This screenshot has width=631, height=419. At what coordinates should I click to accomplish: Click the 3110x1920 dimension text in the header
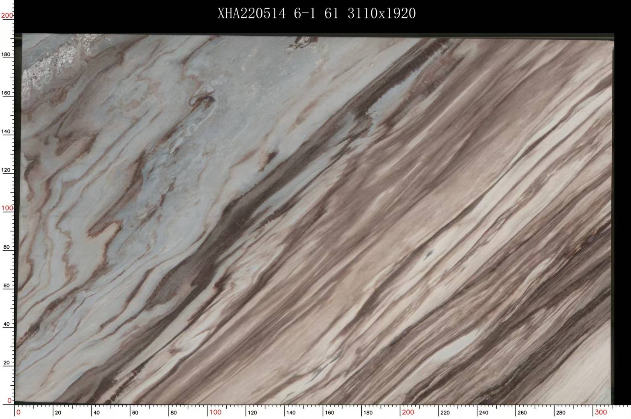[381, 14]
